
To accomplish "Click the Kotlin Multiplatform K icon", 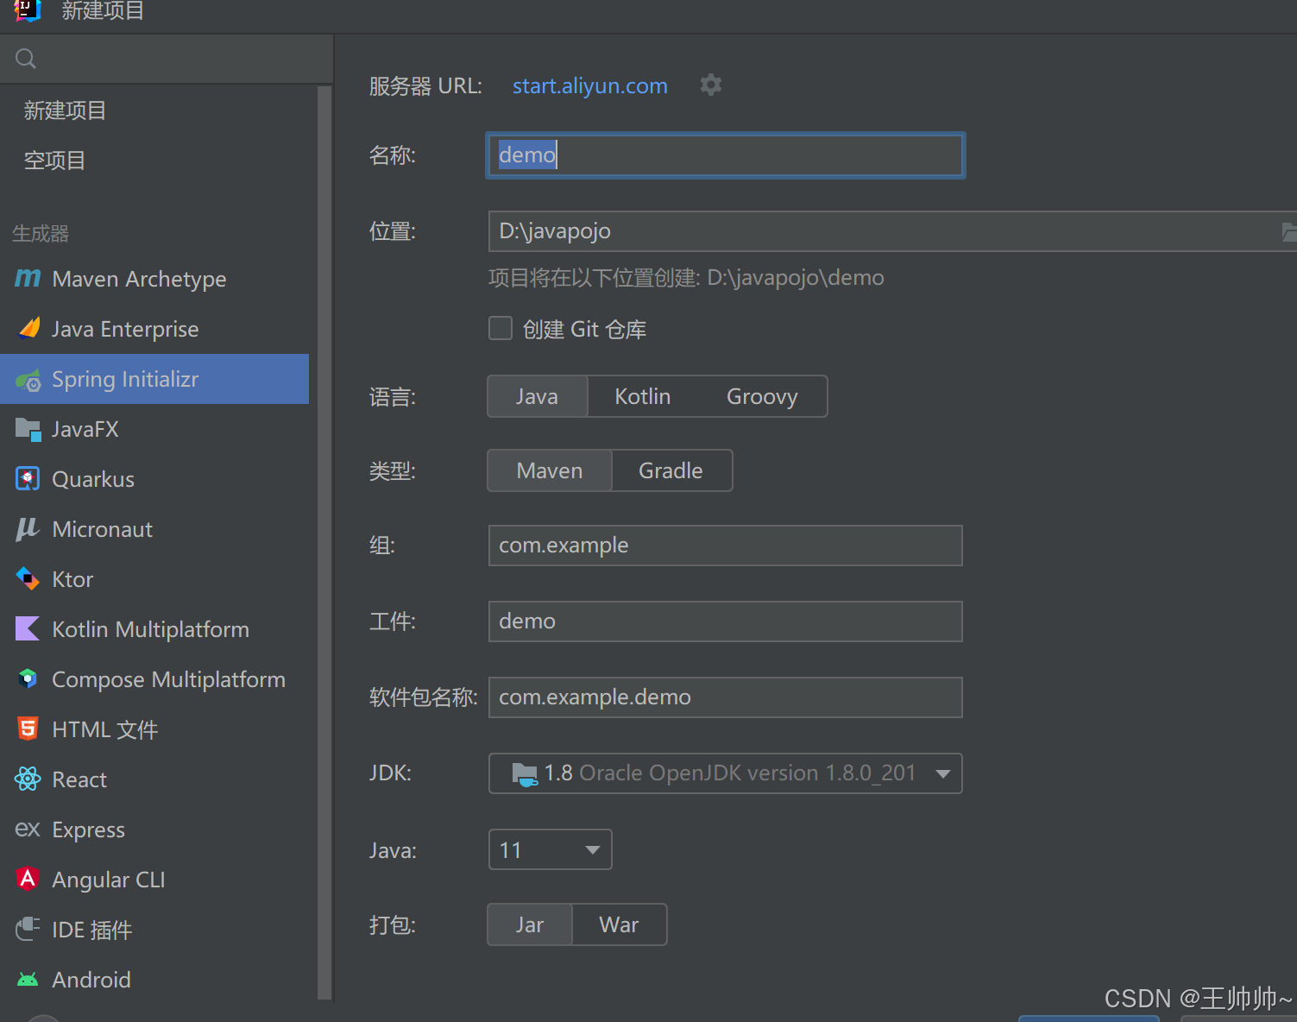I will coord(28,628).
